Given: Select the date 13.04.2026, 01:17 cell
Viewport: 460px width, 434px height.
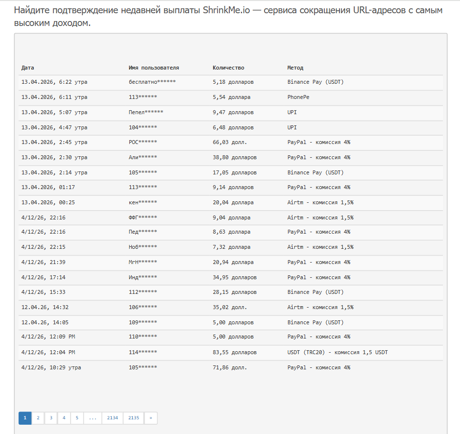Looking at the screenshot, I should (x=48, y=187).
